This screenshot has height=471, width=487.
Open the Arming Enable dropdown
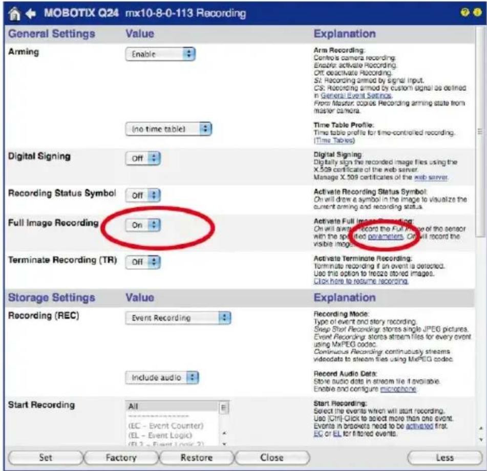160,54
